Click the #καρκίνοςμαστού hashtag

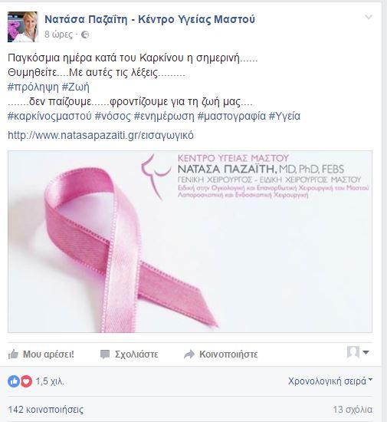50,117
